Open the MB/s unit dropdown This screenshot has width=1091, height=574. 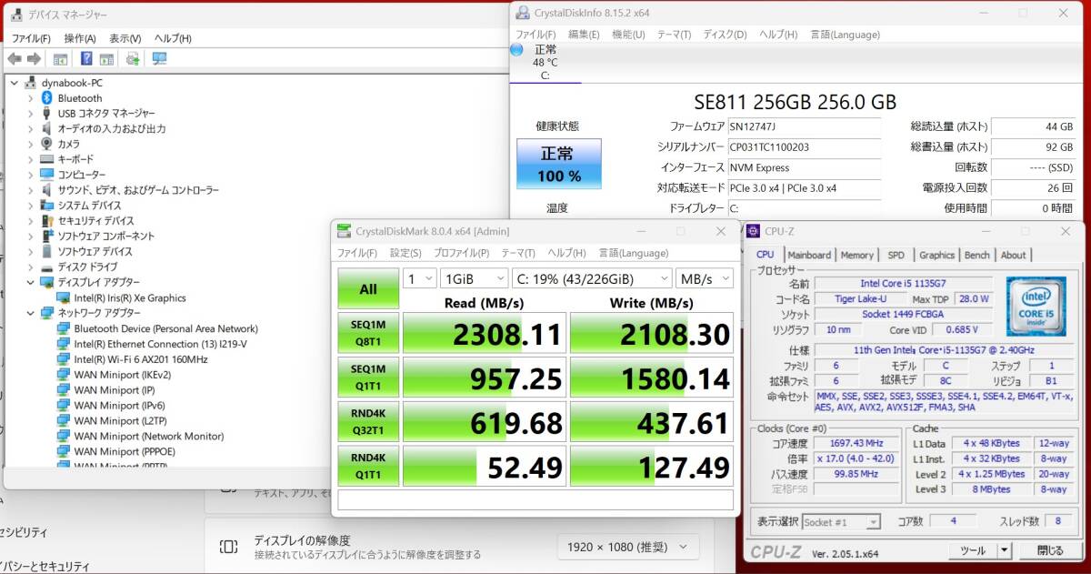[x=705, y=278]
